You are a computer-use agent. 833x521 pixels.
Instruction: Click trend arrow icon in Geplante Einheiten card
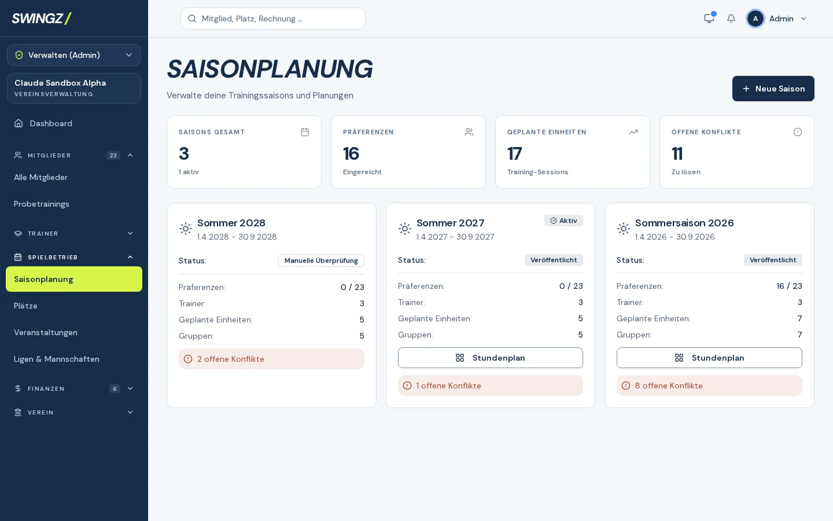(633, 132)
